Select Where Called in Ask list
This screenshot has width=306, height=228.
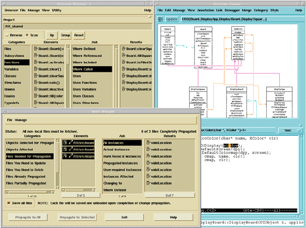92,69
